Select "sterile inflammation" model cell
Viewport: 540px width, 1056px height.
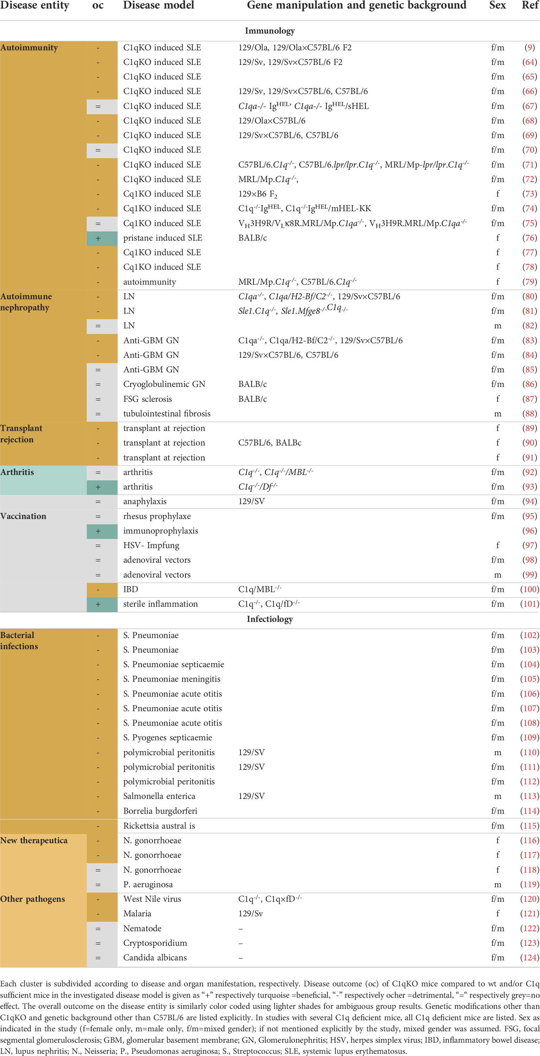pos(161,604)
